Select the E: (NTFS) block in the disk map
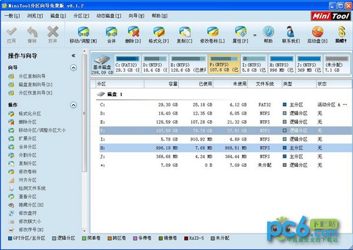The height and width of the screenshot is (250, 353). pyautogui.click(x=188, y=64)
